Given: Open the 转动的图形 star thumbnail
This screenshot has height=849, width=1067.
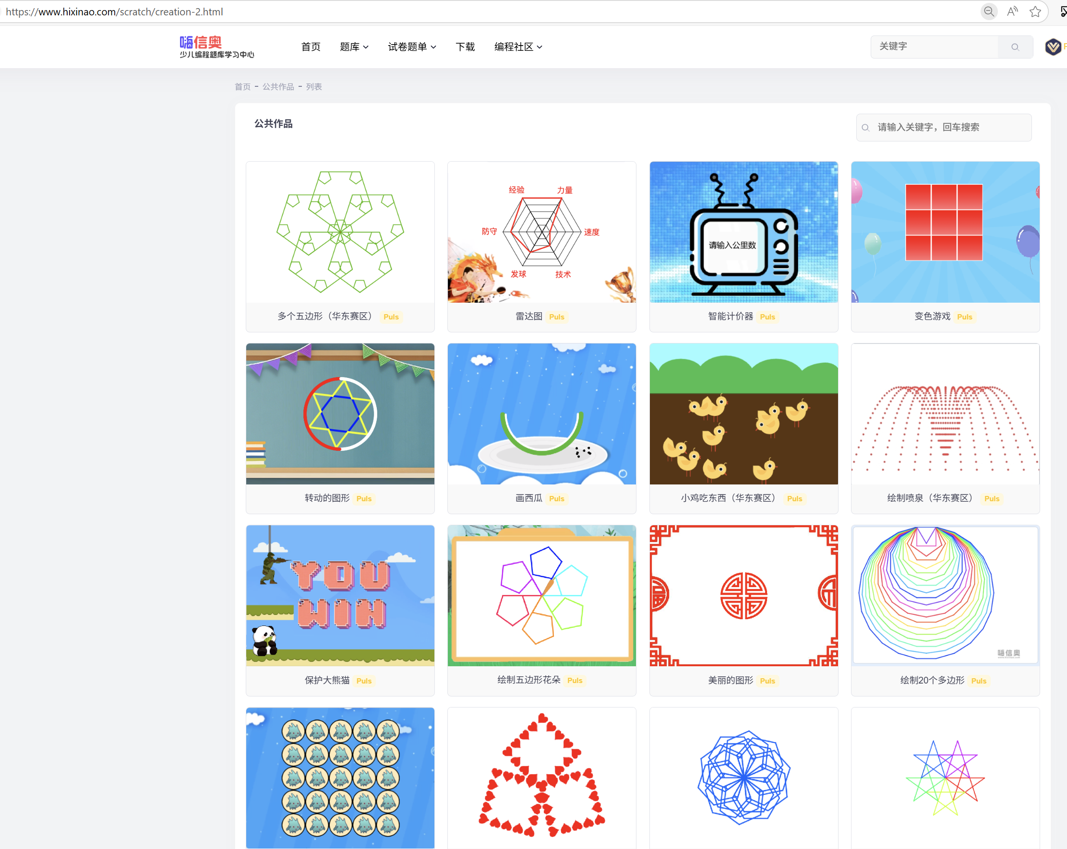Looking at the screenshot, I should 340,414.
